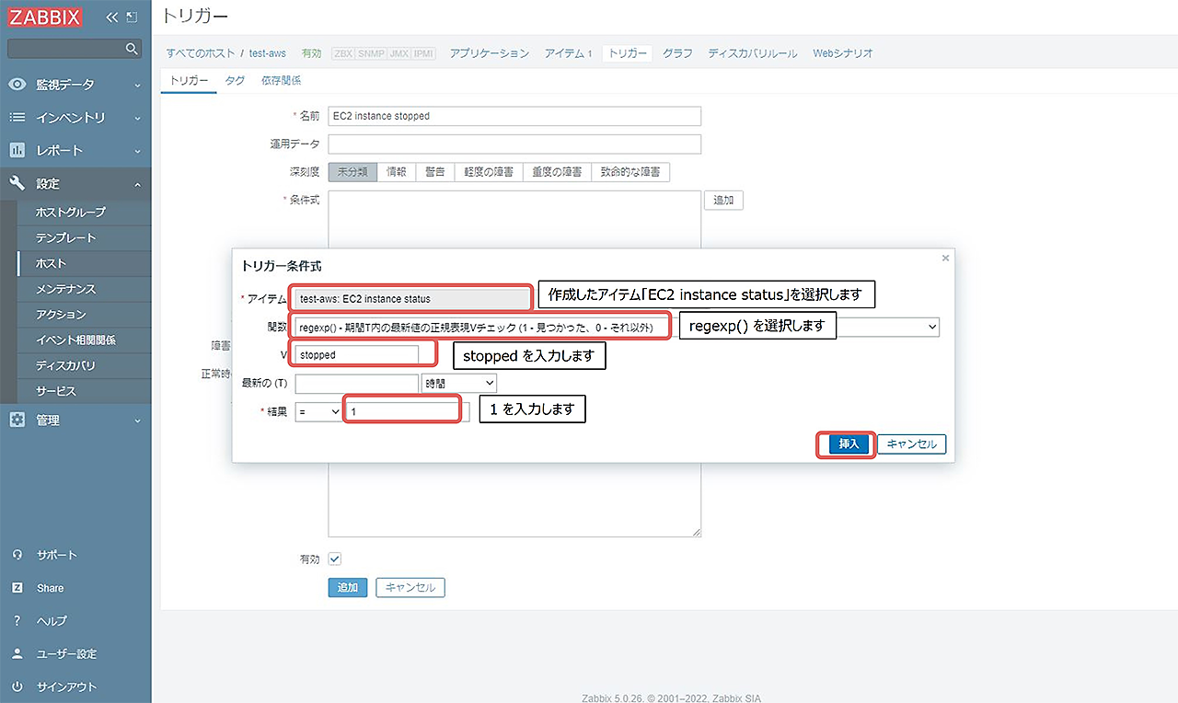The image size is (1178, 703).
Task: Click the search magnifier icon
Action: pyautogui.click(x=132, y=48)
